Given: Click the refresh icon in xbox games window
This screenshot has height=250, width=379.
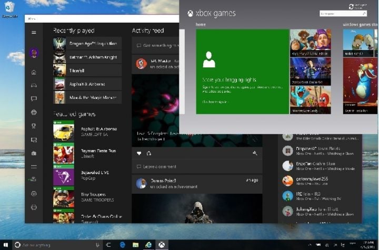Looking at the screenshot, I should click(x=351, y=6).
